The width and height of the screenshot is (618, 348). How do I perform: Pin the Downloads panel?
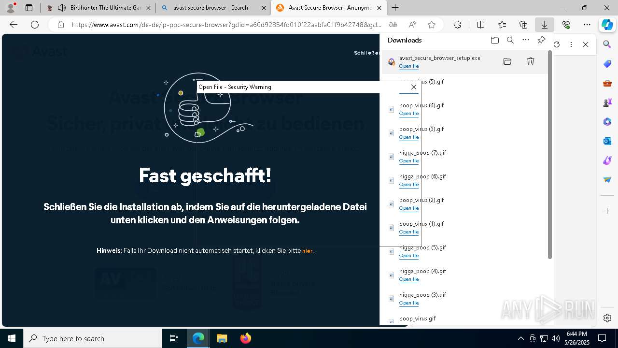click(x=541, y=40)
